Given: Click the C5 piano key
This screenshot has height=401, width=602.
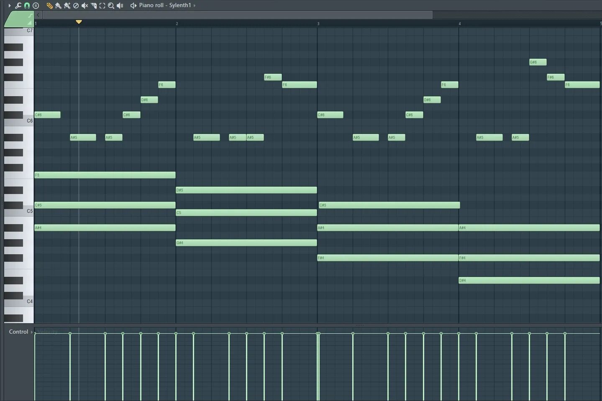Looking at the screenshot, I should [19, 212].
